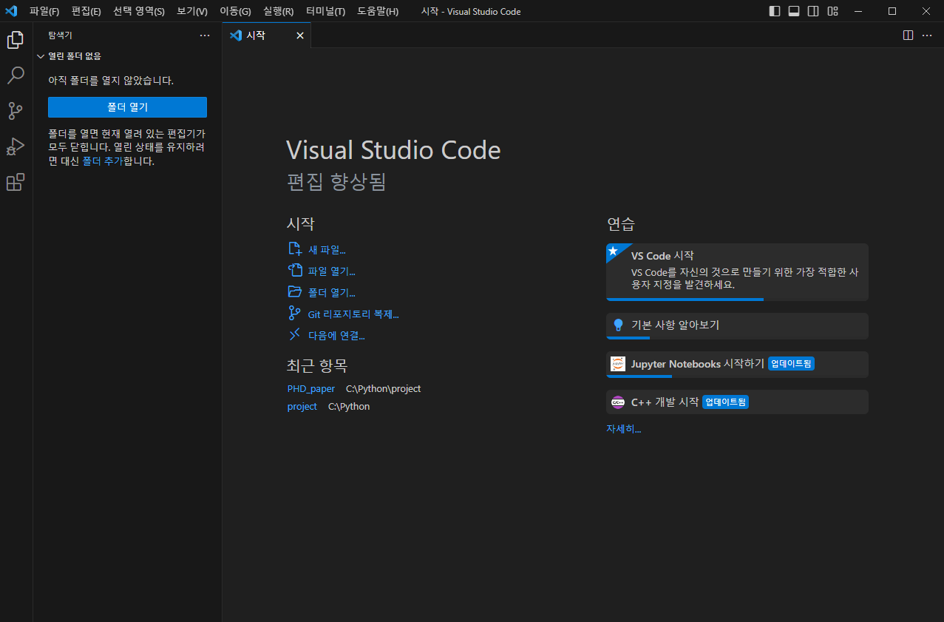Click the 폴더 추가 link in sidebar

coord(103,160)
